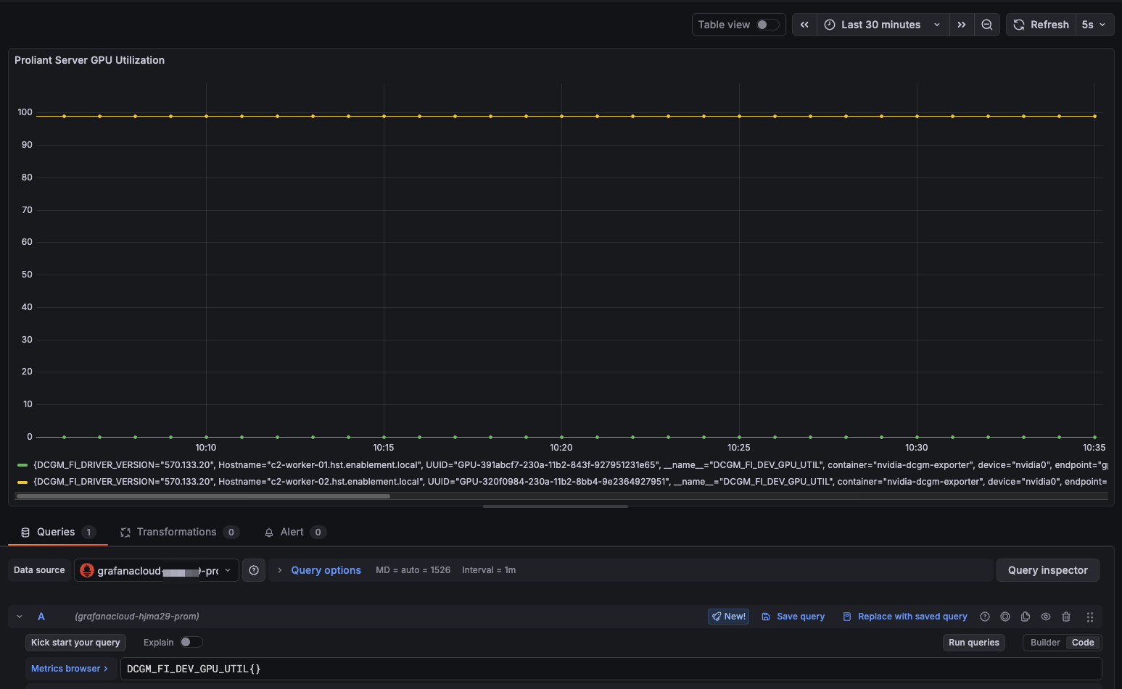Screen dimensions: 1122x689
Task: Zoom out the time range
Action: click(x=987, y=25)
